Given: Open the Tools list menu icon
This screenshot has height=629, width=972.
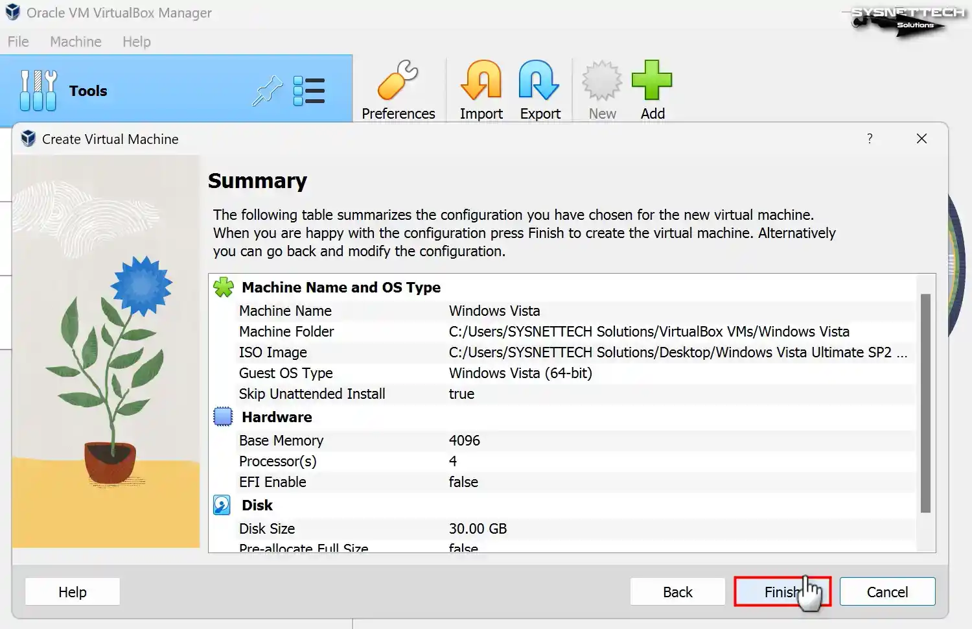Looking at the screenshot, I should (308, 91).
